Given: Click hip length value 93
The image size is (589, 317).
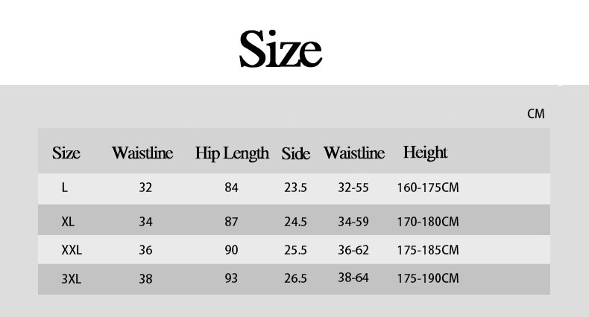Looking at the screenshot, I should click(231, 279).
